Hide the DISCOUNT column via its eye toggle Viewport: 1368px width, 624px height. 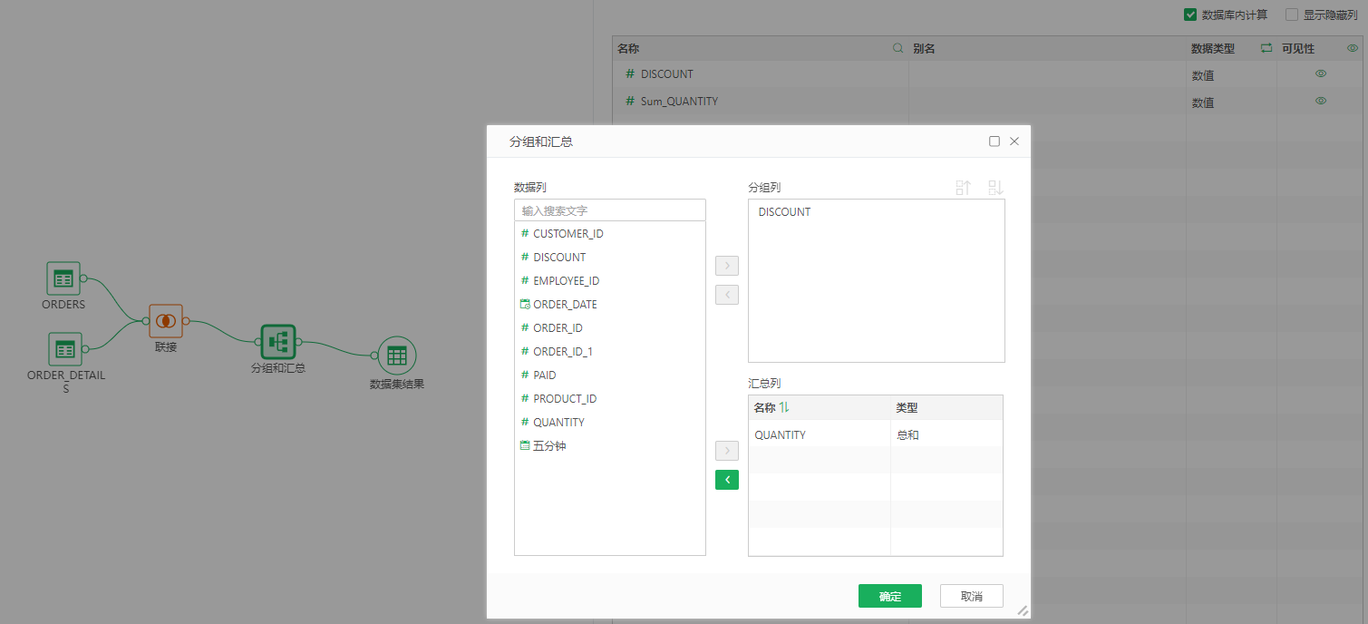[1320, 73]
